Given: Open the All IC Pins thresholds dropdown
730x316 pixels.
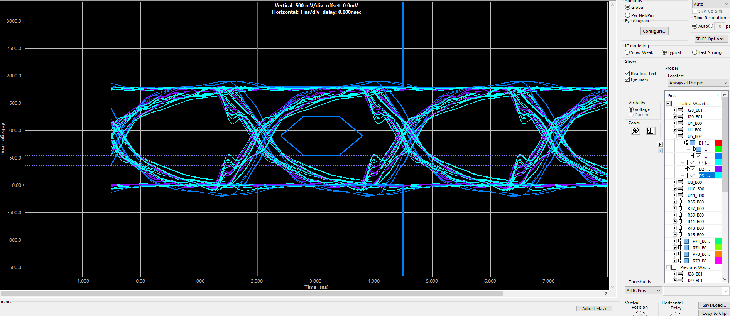Looking at the screenshot, I should [x=643, y=291].
